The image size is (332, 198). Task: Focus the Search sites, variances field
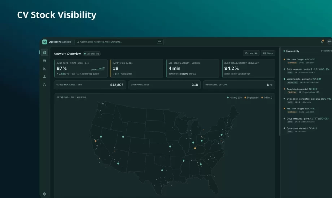coord(119,42)
